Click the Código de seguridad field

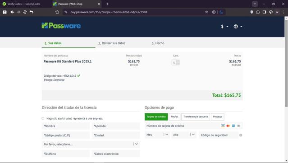(219, 135)
